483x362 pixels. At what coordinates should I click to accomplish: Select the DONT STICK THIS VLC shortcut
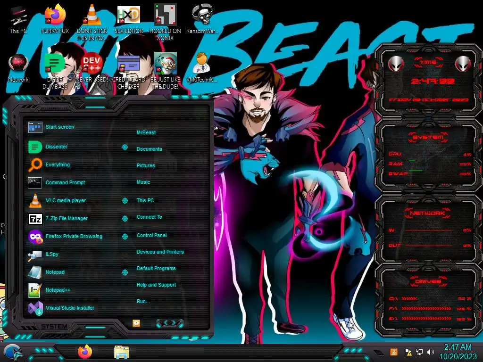point(92,22)
